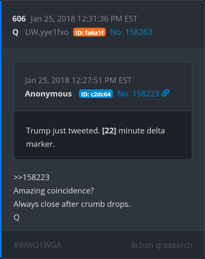205x259 pixels.
Task: Click the Q signature below the message
Action: [16, 217]
